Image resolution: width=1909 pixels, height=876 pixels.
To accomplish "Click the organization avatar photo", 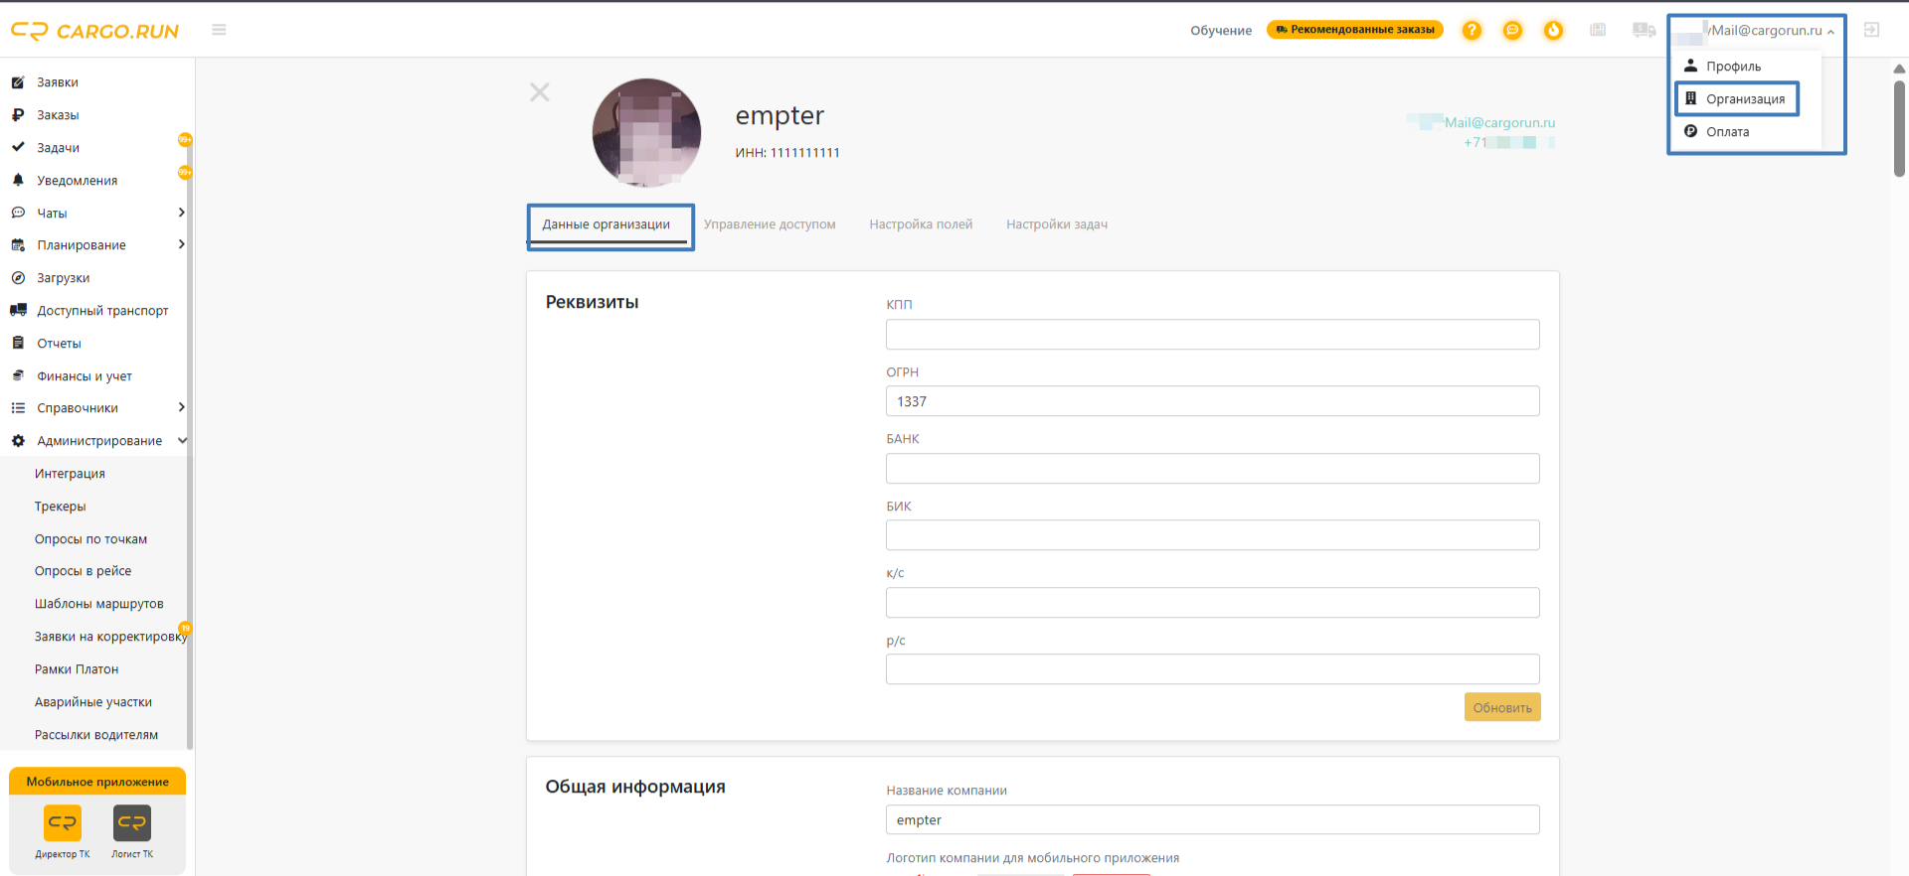I will [646, 132].
